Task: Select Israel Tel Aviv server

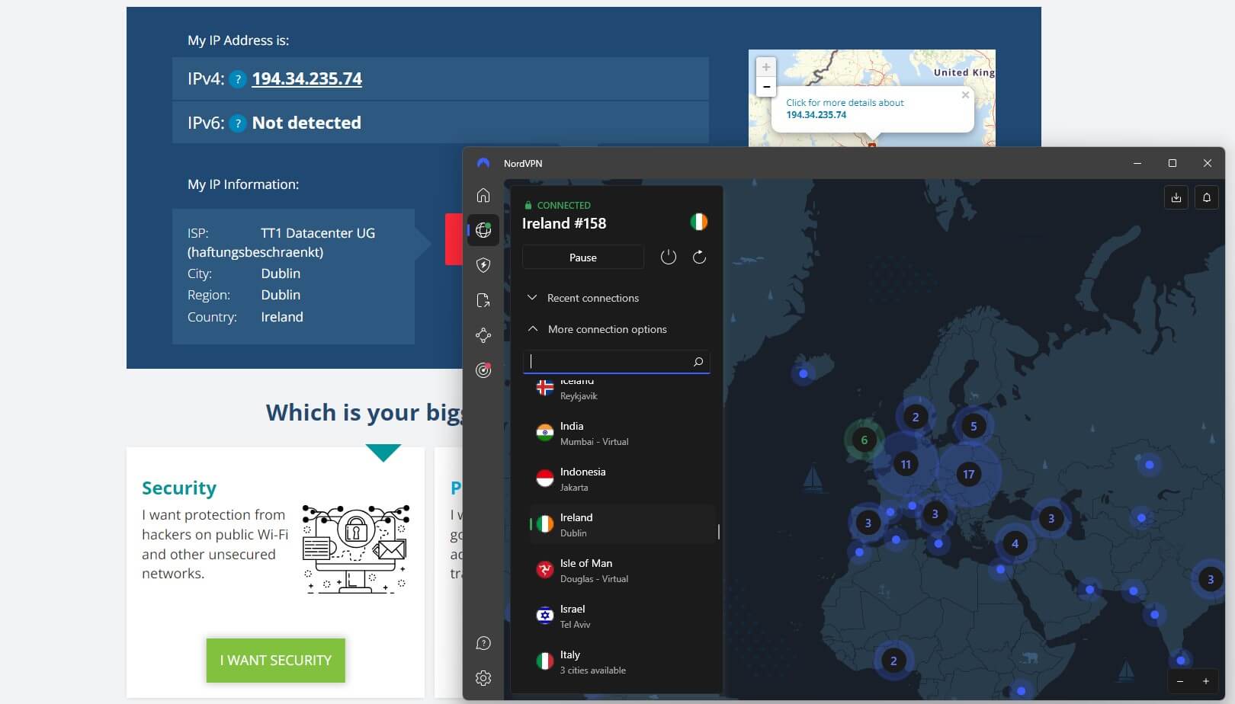Action: pyautogui.click(x=622, y=616)
